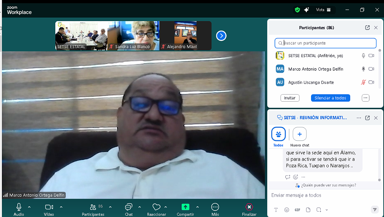
Task: Expand the audio options chevron
Action: pyautogui.click(x=29, y=207)
